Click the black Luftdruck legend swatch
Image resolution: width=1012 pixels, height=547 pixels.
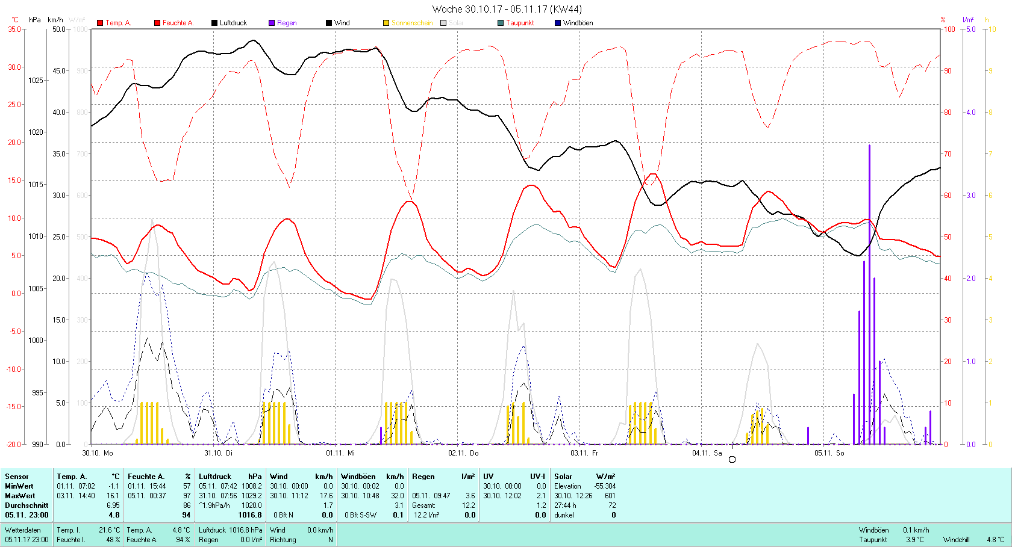coord(214,23)
